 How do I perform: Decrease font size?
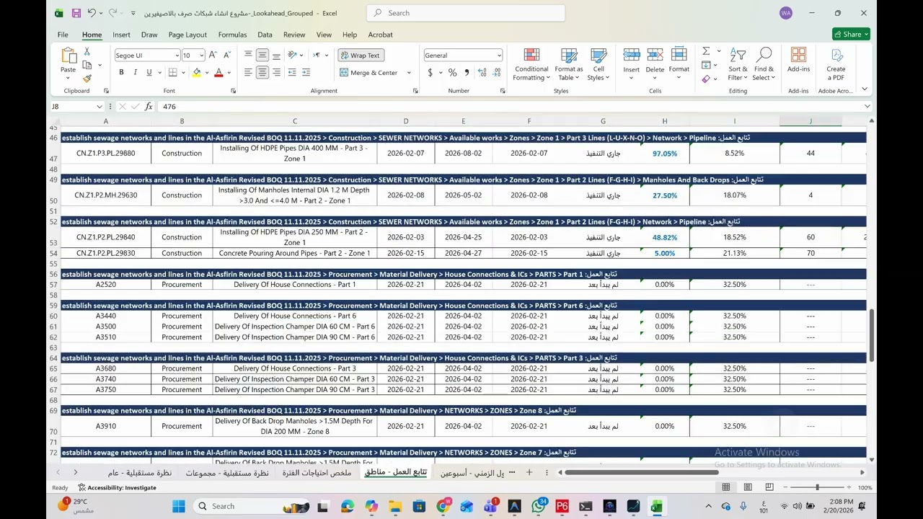pos(227,55)
